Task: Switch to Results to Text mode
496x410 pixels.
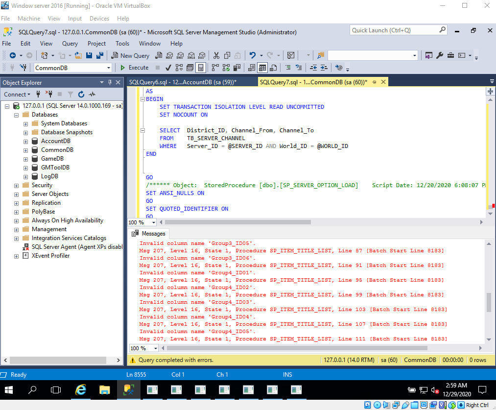Action: point(252,68)
